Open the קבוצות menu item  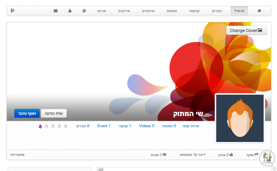195,11
